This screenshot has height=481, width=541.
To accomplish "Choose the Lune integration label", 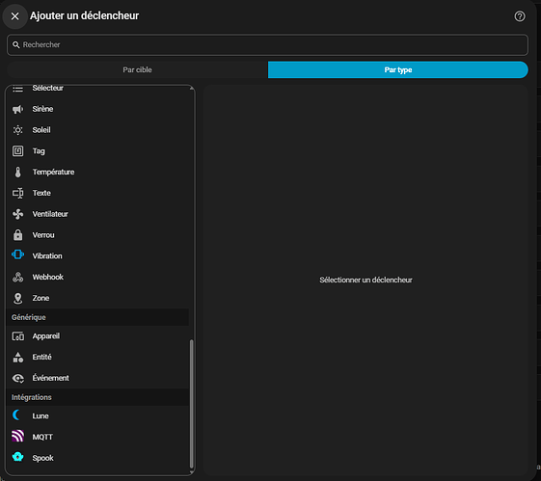I will 41,416.
